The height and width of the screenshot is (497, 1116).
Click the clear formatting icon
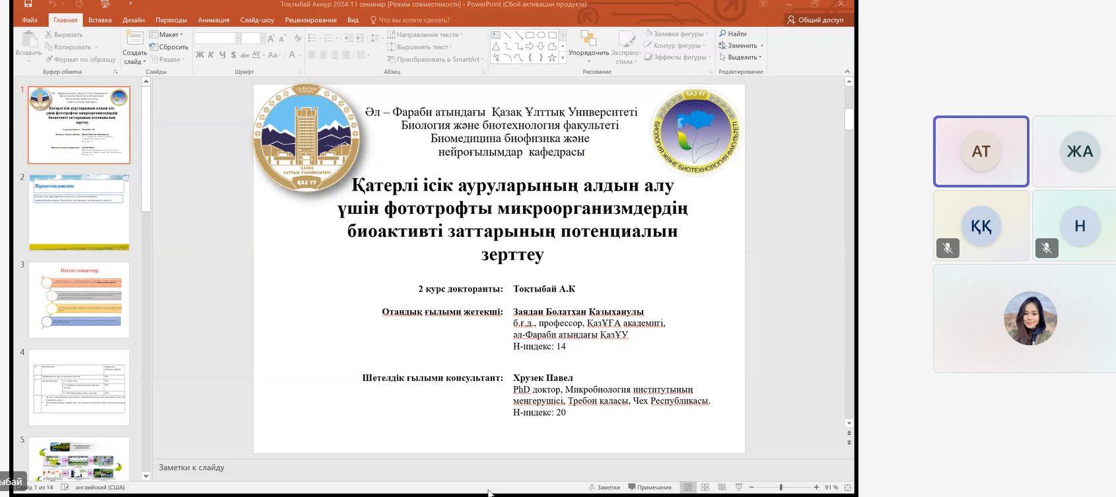pyautogui.click(x=298, y=38)
